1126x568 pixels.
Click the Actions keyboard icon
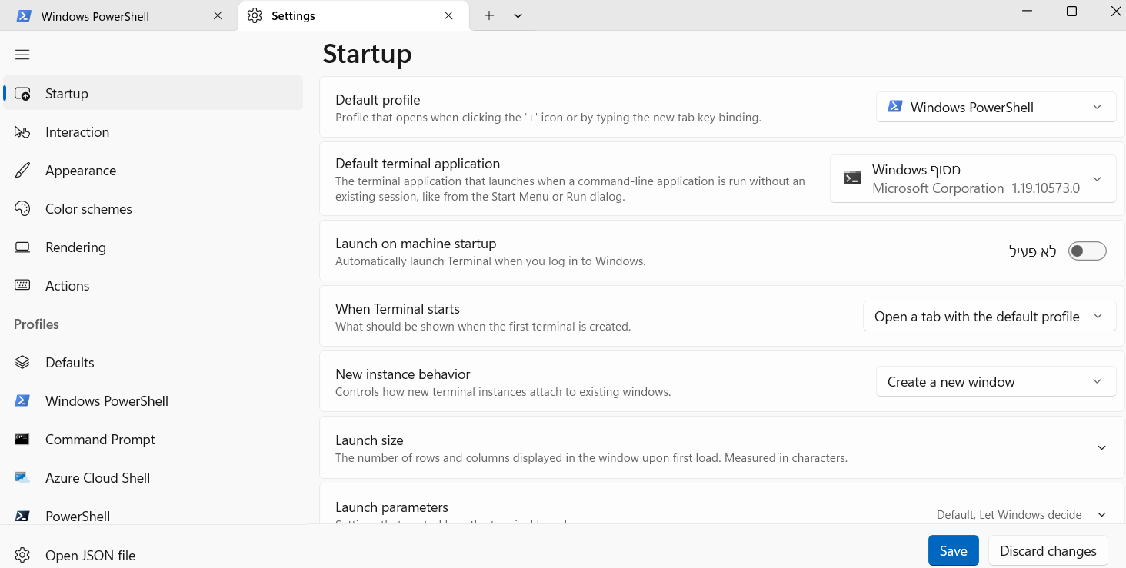pos(22,286)
